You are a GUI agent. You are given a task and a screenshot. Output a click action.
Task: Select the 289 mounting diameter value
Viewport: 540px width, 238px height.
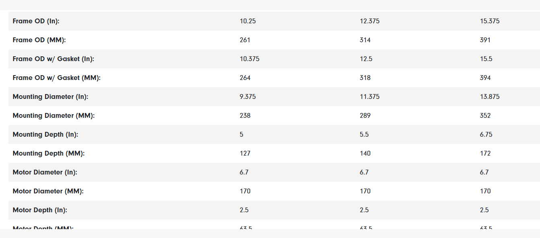[365, 116]
